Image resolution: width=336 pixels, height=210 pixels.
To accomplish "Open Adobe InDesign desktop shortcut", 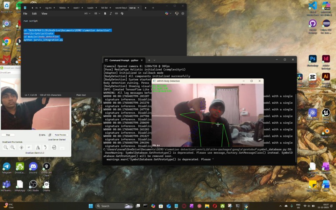I will [326, 62].
